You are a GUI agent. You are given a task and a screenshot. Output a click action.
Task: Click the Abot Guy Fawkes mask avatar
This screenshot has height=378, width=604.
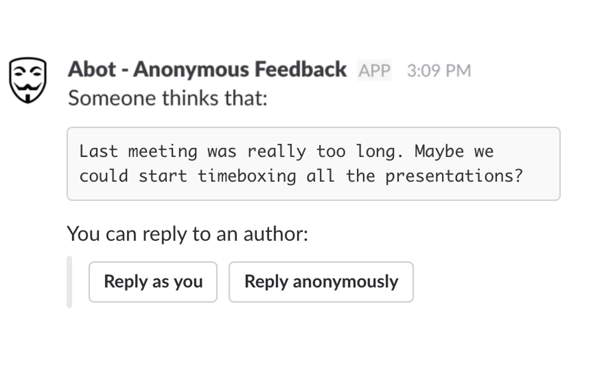tap(28, 80)
